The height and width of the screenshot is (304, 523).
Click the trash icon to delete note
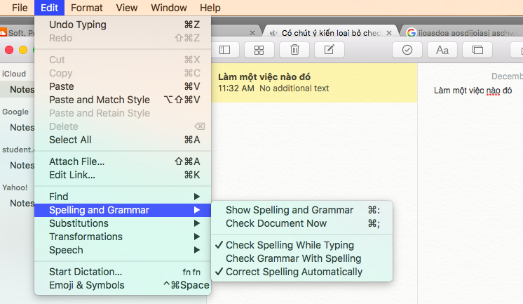click(x=294, y=50)
